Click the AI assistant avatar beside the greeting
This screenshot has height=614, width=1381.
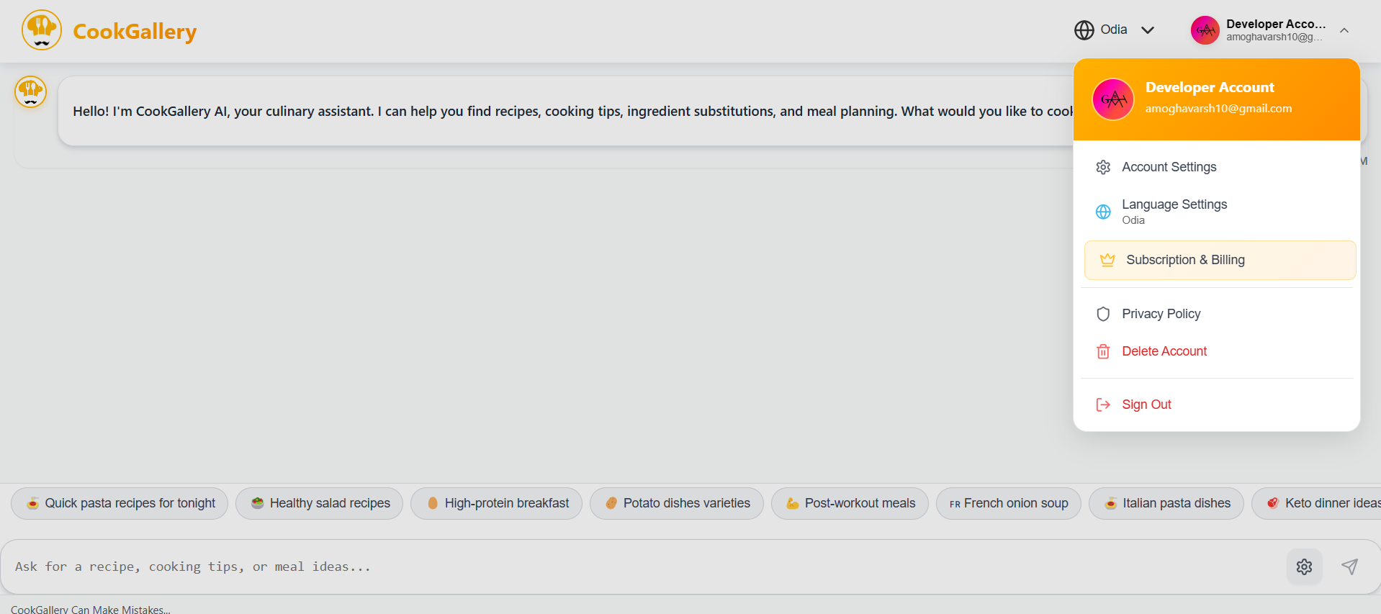pos(30,92)
